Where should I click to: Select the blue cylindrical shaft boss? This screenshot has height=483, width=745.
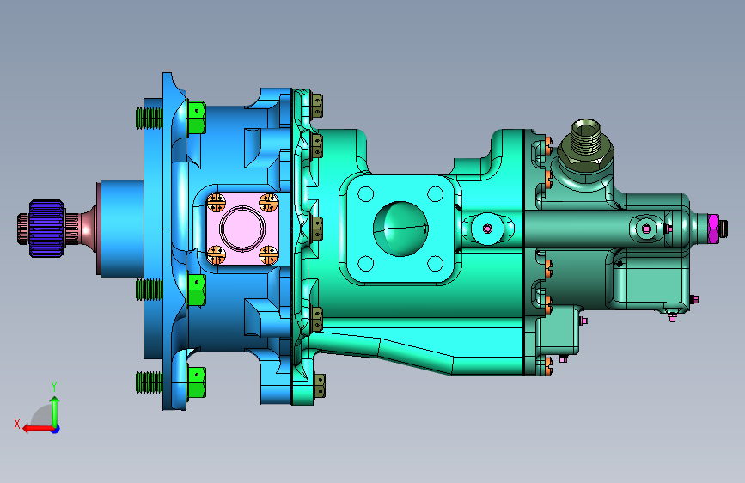click(x=122, y=229)
